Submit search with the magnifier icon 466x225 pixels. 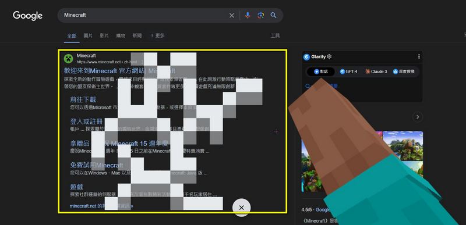click(x=273, y=16)
